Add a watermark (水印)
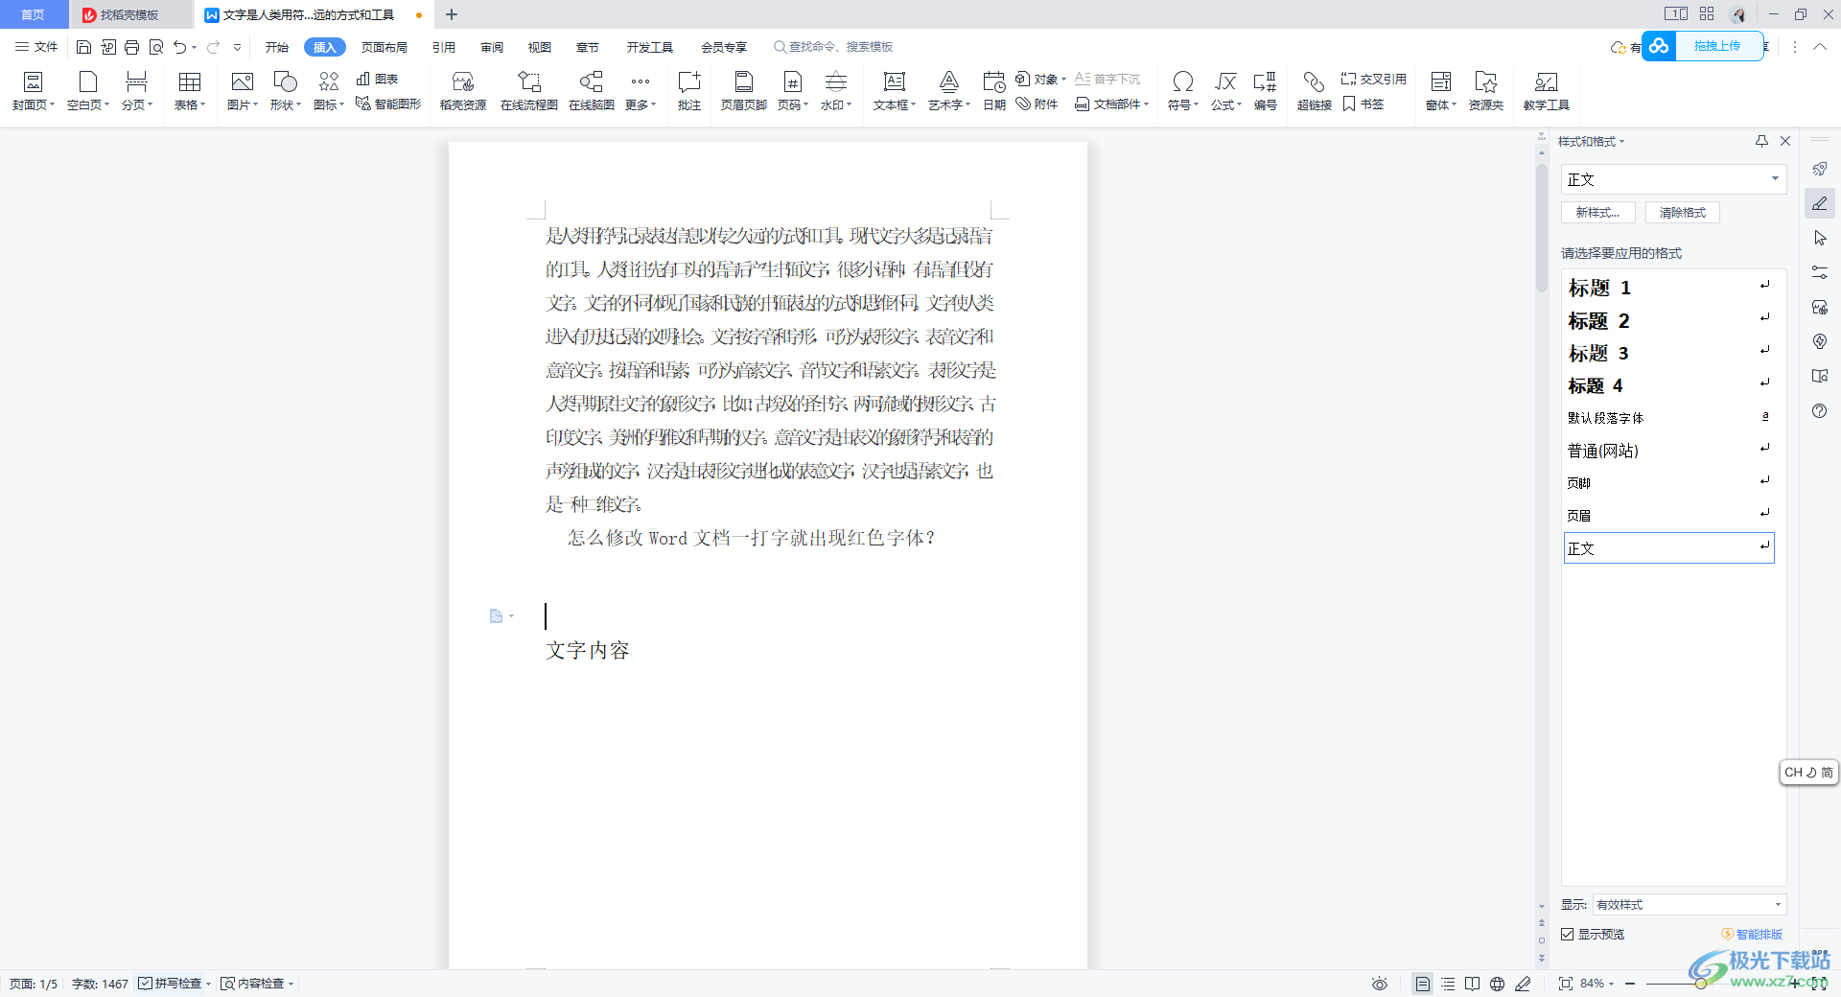Viewport: 1841px width, 997px height. [x=836, y=91]
